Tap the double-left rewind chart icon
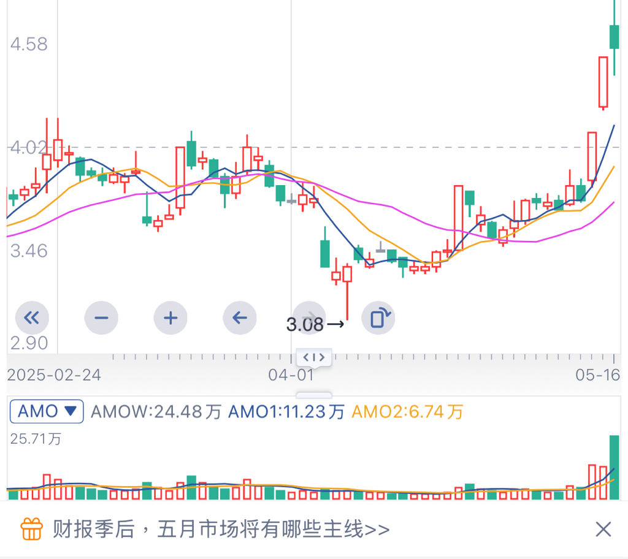Viewport: 628px width, 559px height. (x=32, y=318)
